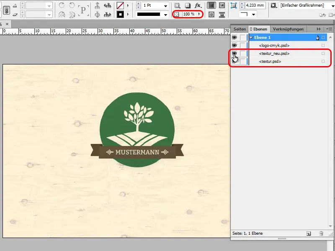
Task: Open the stroke swatch flyout arrow
Action: pos(128,15)
